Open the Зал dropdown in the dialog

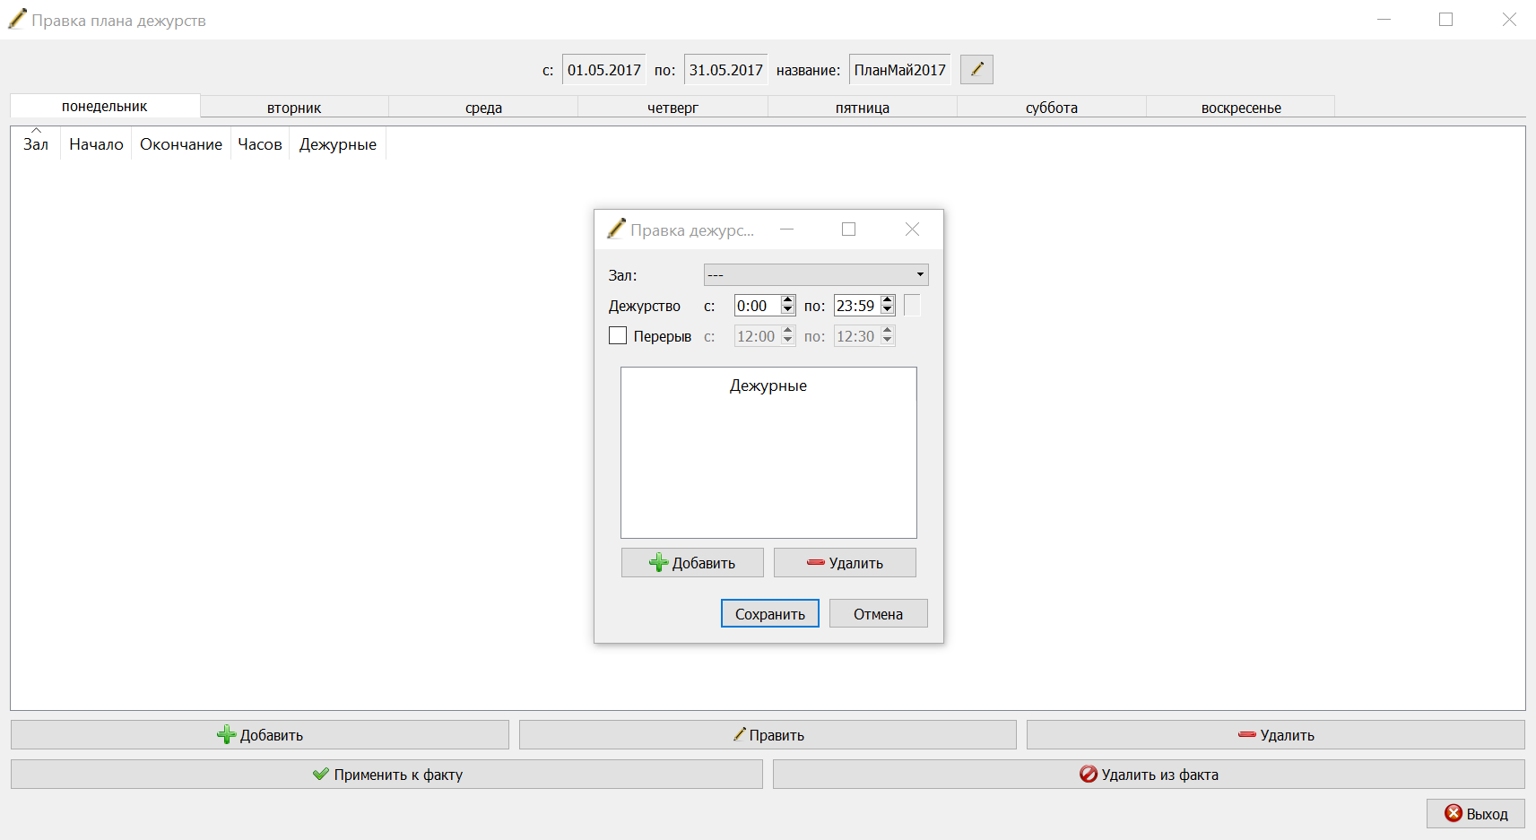pyautogui.click(x=816, y=274)
